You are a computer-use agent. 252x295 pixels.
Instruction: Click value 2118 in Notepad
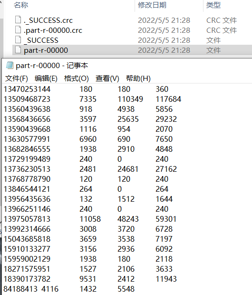164,259
